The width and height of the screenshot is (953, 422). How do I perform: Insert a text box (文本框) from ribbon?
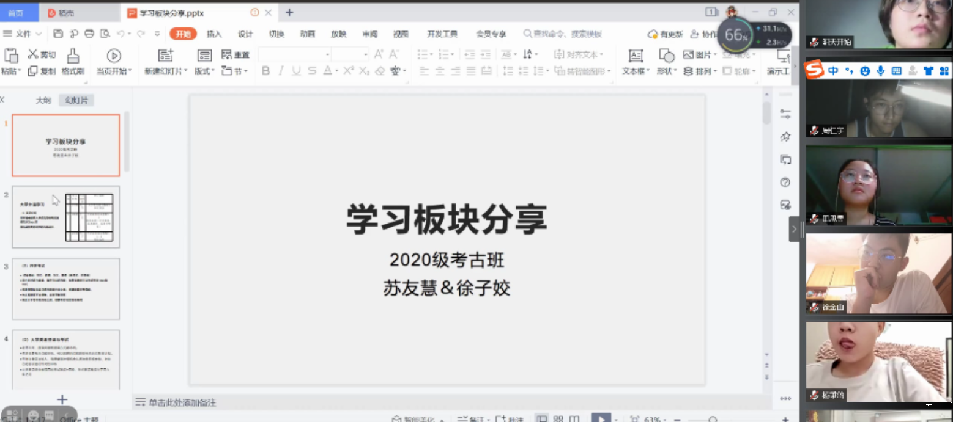(636, 56)
